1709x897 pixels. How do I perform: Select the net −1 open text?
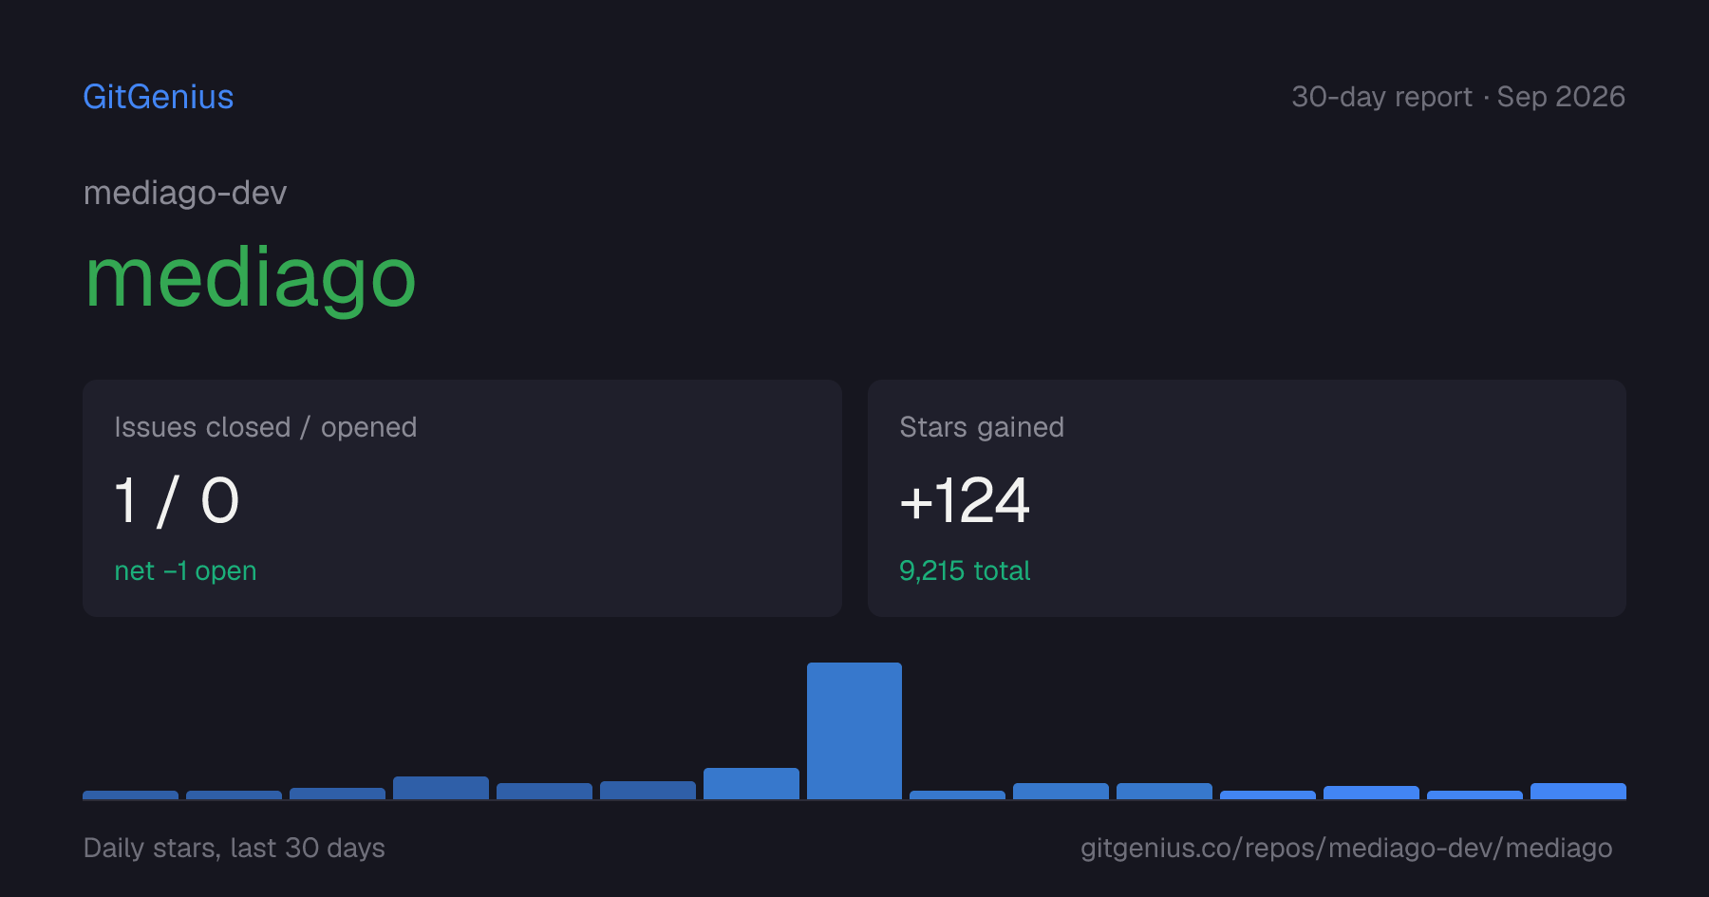click(x=185, y=570)
